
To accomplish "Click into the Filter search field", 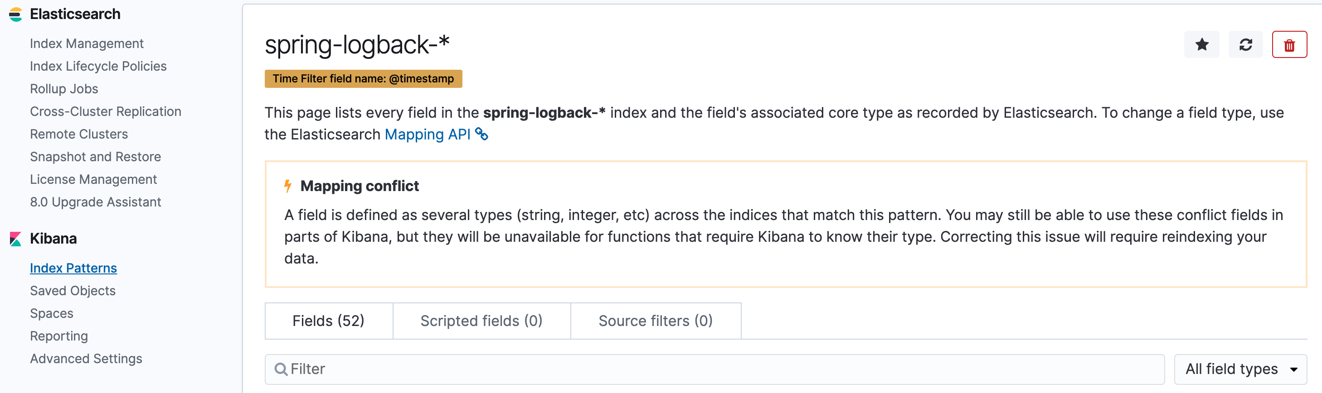I will (719, 369).
